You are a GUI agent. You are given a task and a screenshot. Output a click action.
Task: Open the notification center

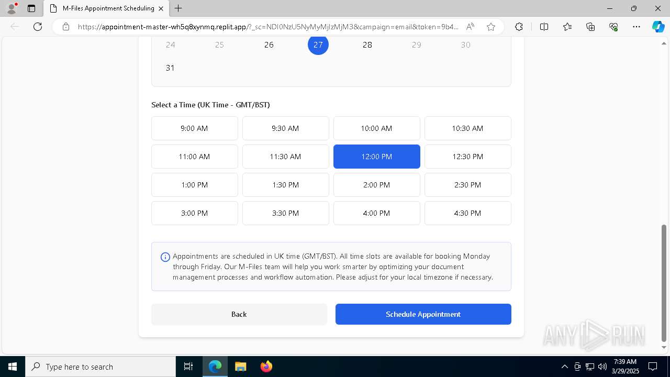pyautogui.click(x=653, y=367)
